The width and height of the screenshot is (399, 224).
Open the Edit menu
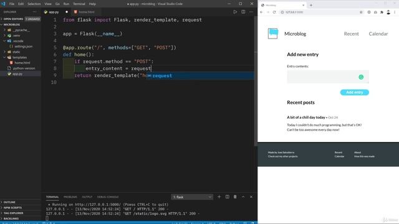[21, 4]
